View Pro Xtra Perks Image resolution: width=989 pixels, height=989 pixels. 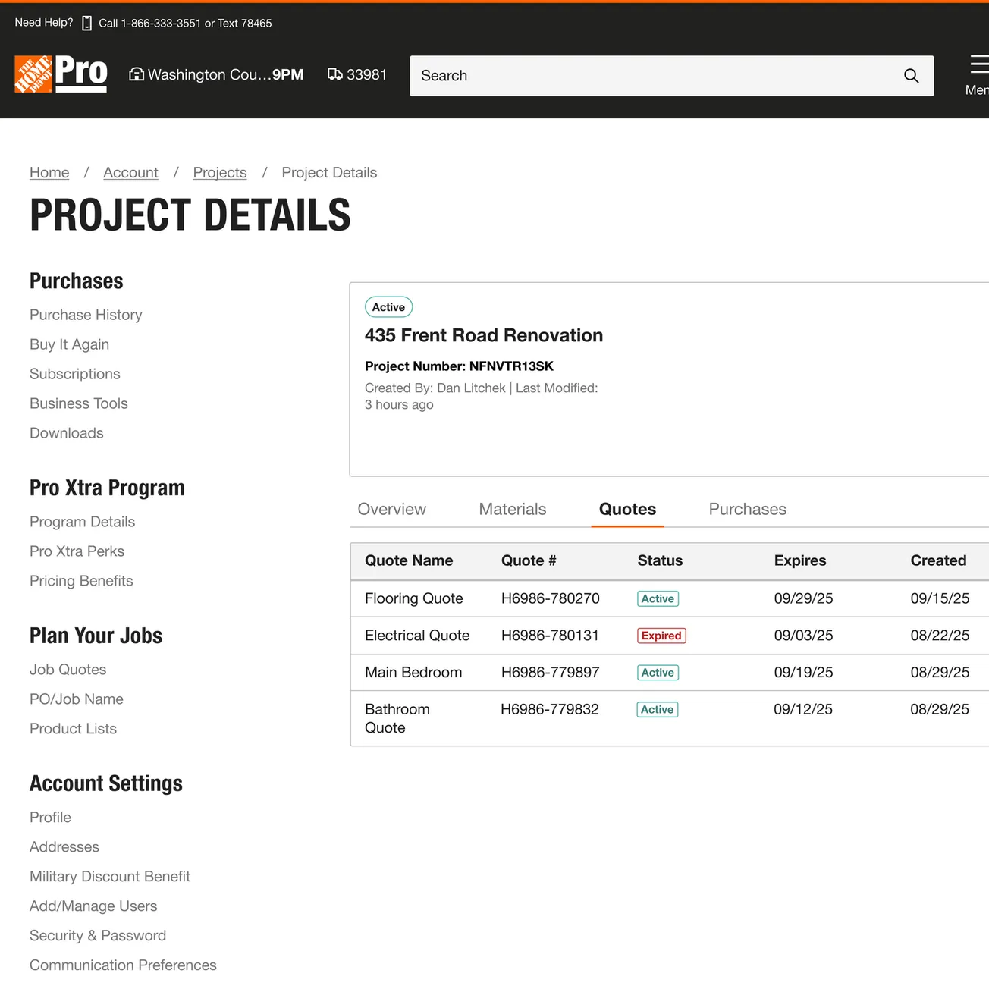77,551
